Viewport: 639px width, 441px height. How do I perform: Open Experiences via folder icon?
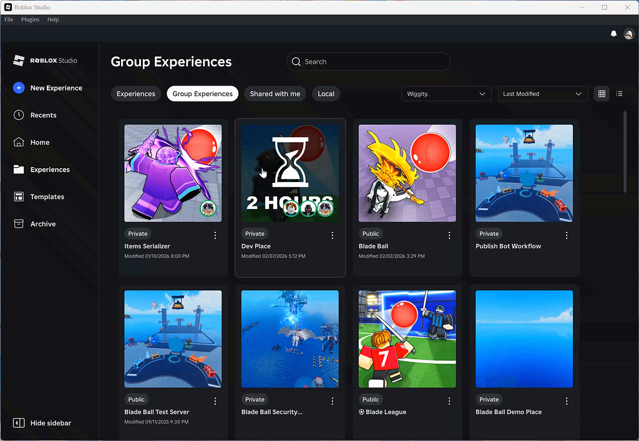(x=19, y=170)
